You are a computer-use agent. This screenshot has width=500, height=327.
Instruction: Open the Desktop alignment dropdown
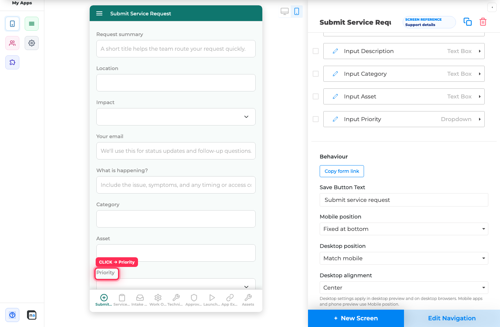(404, 288)
